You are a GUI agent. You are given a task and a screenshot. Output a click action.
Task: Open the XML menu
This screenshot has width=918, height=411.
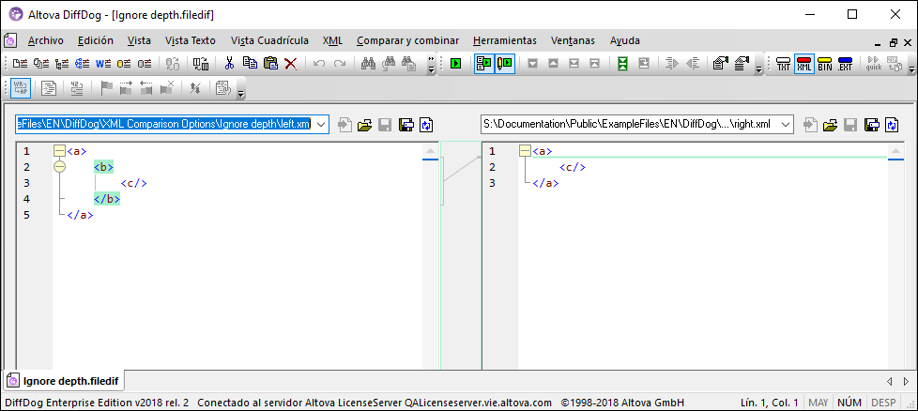tap(332, 40)
